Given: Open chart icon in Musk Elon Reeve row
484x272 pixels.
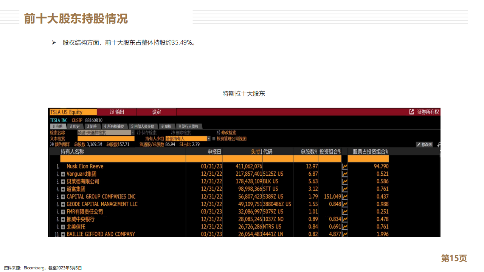Looking at the screenshot, I should click(x=344, y=166).
